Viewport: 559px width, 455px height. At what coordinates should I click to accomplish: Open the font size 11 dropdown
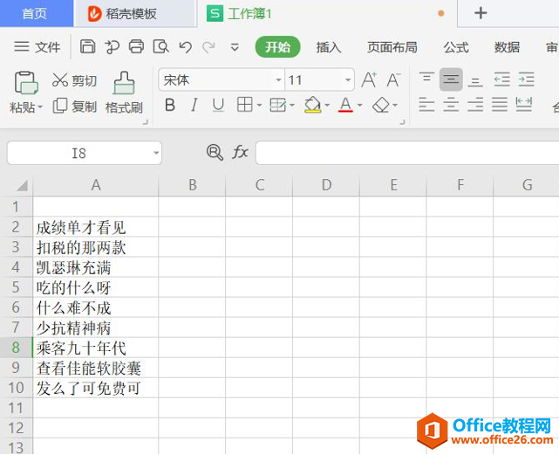[348, 80]
